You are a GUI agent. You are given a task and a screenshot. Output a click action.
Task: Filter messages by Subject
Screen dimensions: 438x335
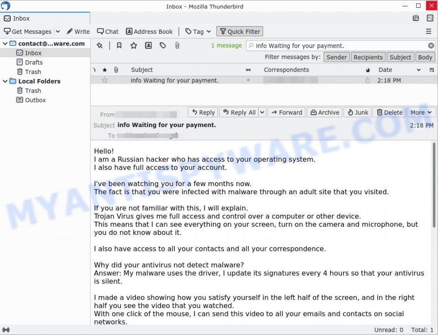coord(400,57)
